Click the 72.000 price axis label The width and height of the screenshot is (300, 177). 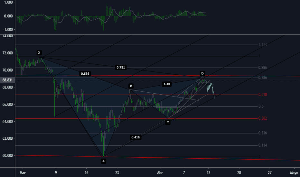[x=8, y=53]
